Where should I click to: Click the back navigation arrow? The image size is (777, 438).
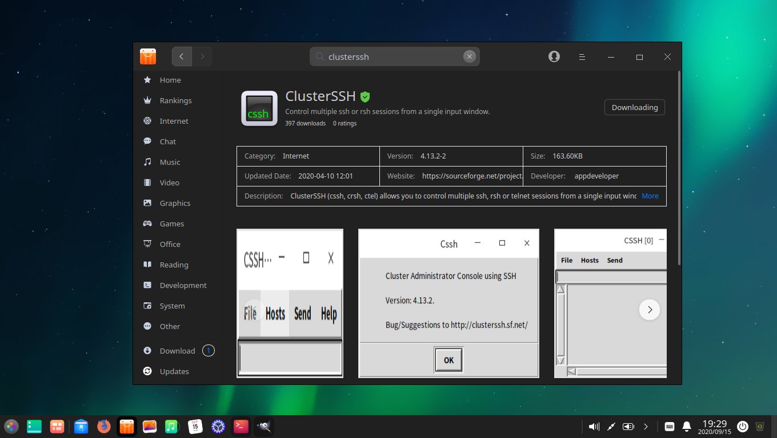click(x=182, y=56)
